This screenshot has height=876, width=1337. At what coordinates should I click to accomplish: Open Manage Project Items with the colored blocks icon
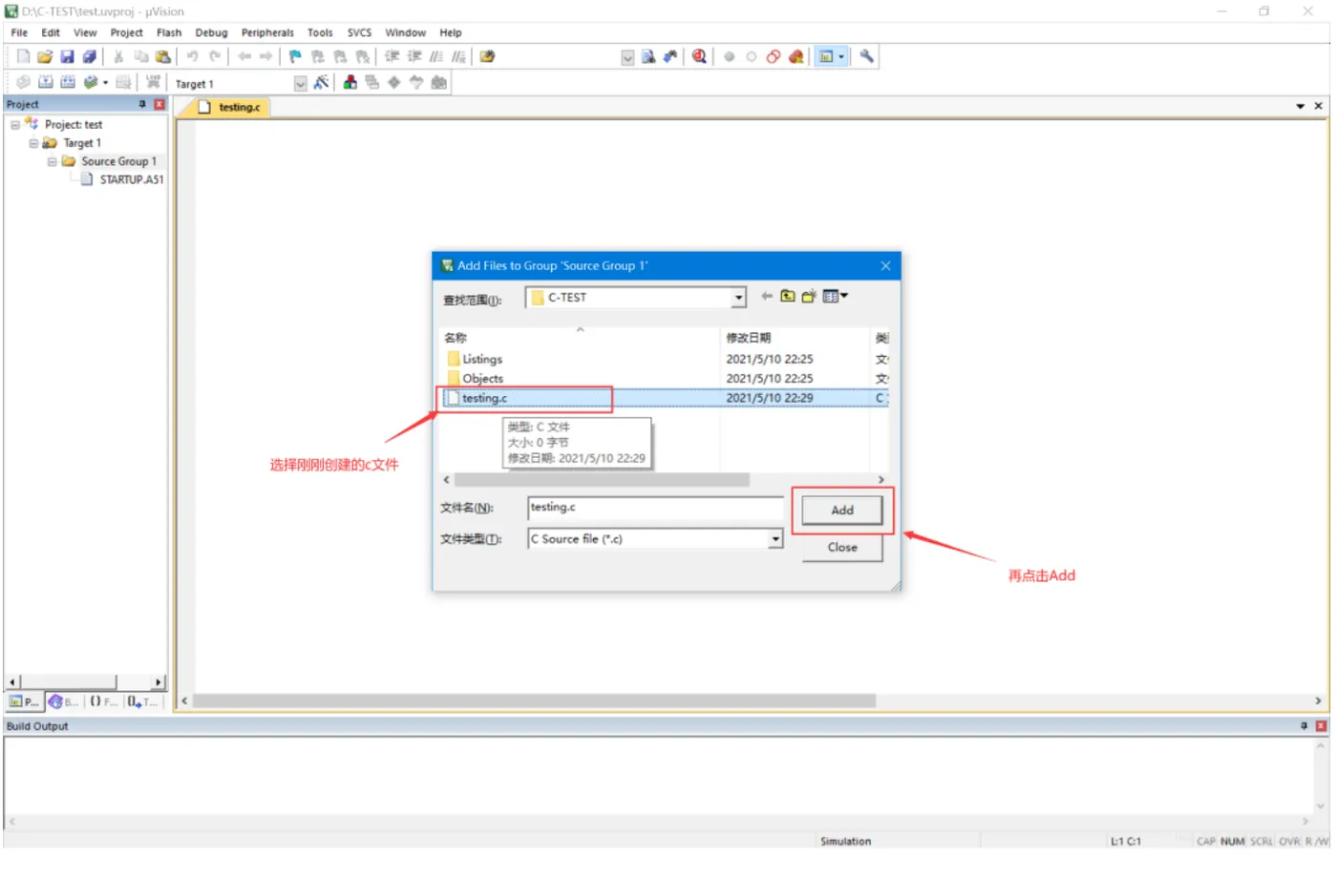[x=350, y=83]
